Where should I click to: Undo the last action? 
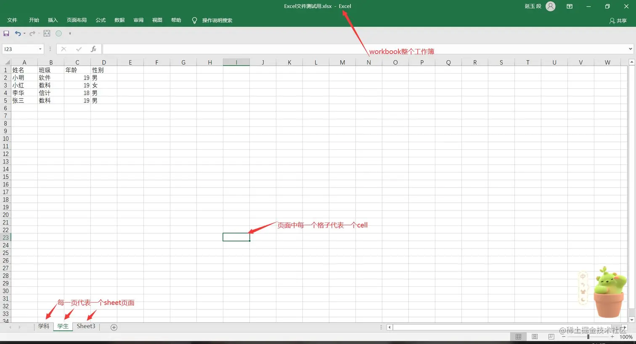[x=18, y=33]
